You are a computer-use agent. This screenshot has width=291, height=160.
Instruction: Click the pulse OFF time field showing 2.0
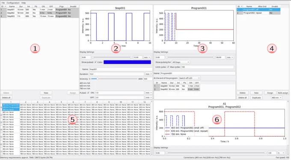[119, 98]
